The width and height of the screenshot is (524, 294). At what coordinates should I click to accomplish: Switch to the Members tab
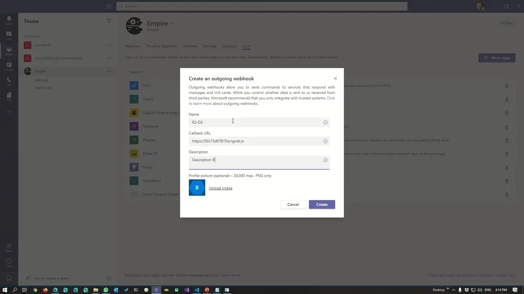133,46
